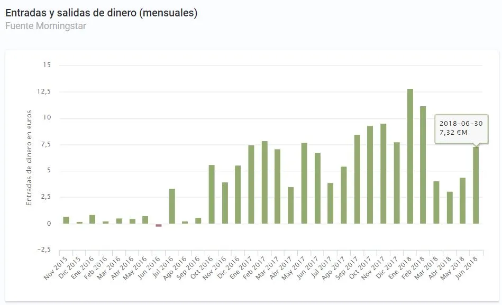Click the Feb 2018 bar

(x=423, y=165)
